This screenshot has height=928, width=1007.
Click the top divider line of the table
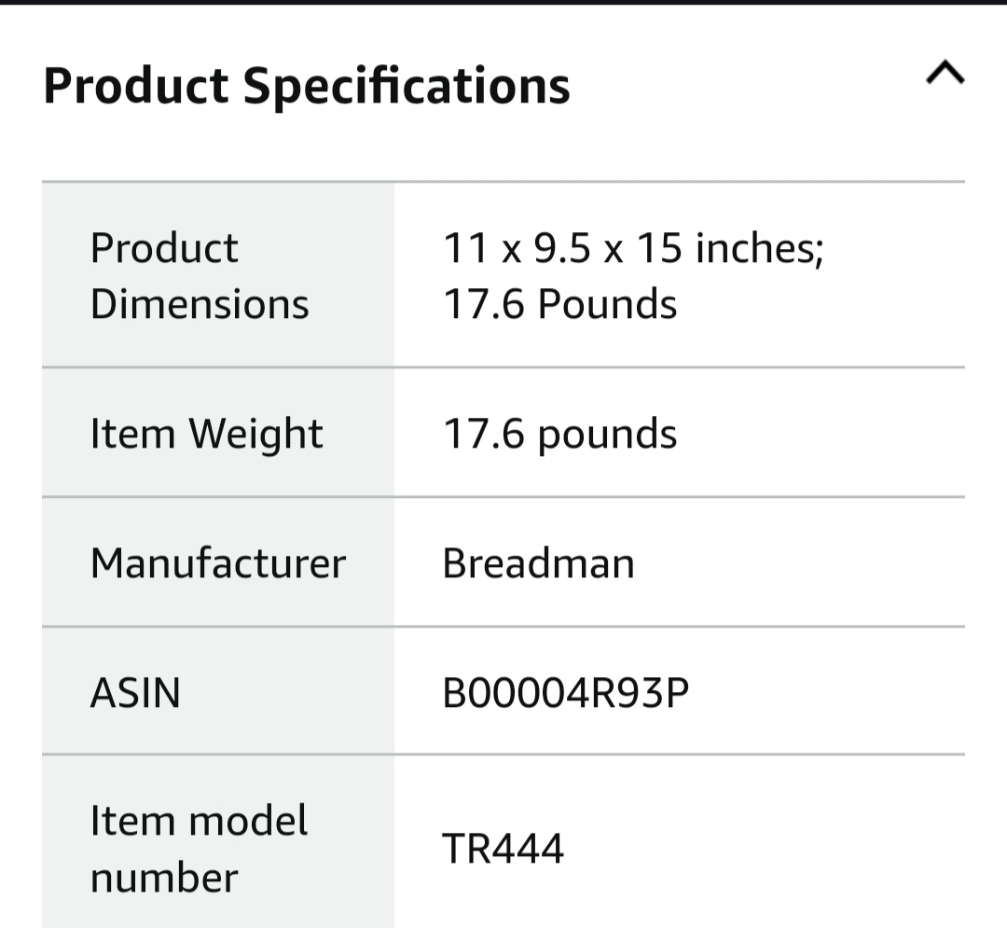(504, 179)
